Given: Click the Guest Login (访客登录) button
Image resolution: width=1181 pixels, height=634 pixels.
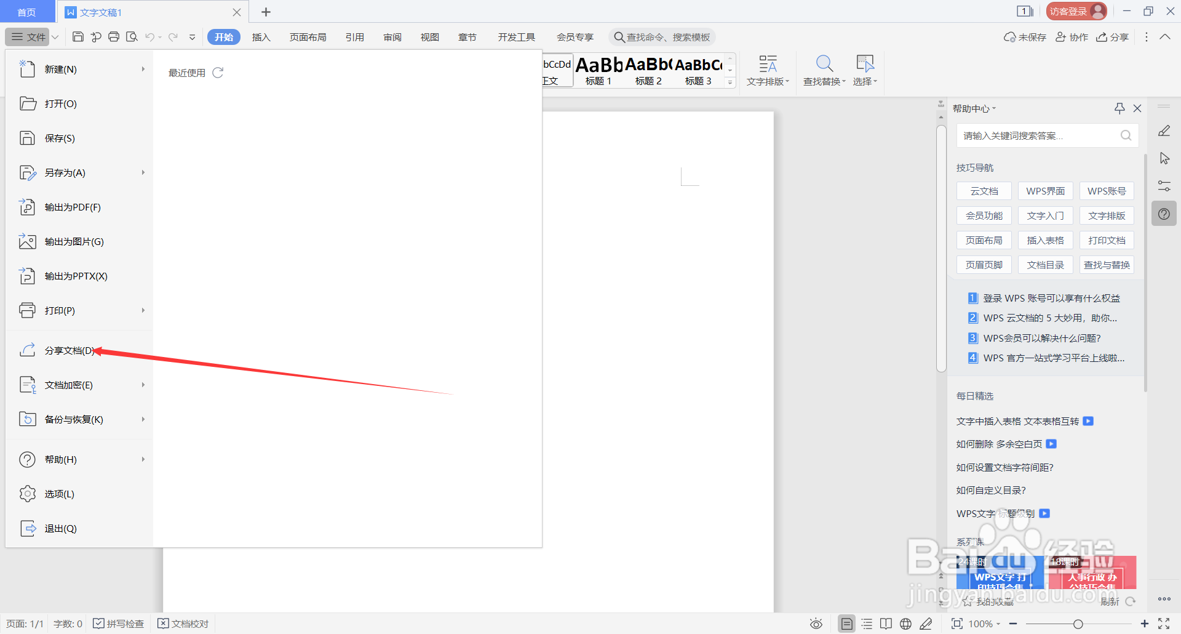Looking at the screenshot, I should pyautogui.click(x=1076, y=11).
